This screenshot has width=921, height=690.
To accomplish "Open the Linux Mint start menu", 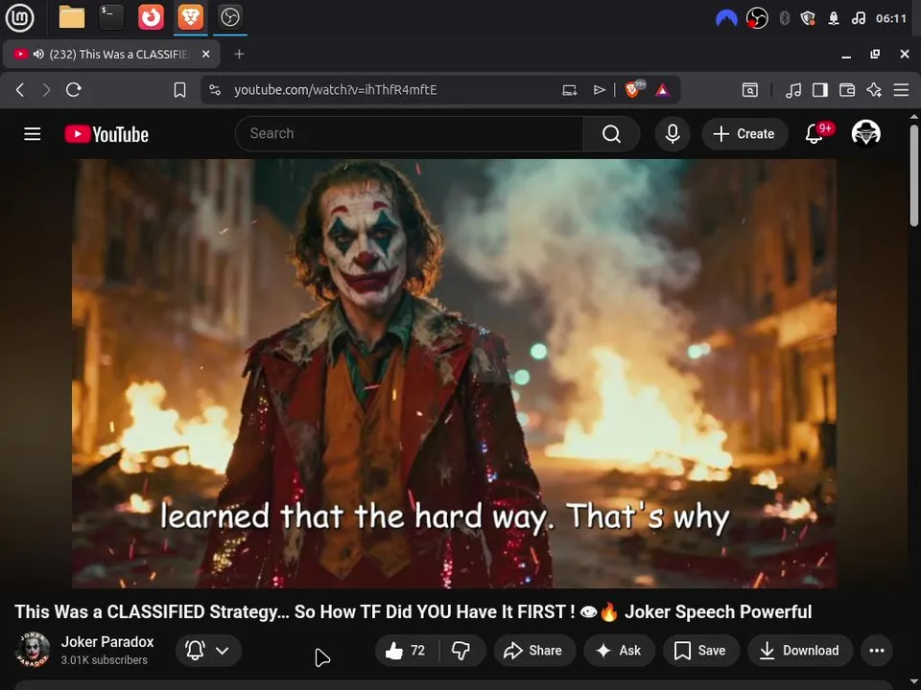I will tap(19, 17).
